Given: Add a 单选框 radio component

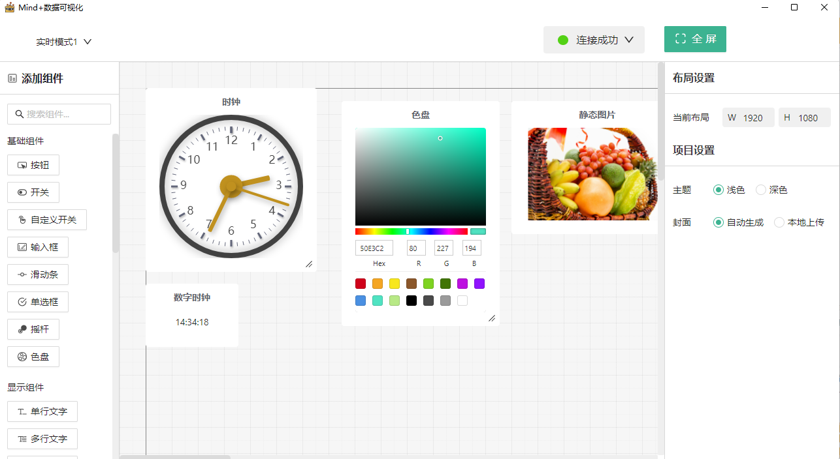Looking at the screenshot, I should 38,302.
